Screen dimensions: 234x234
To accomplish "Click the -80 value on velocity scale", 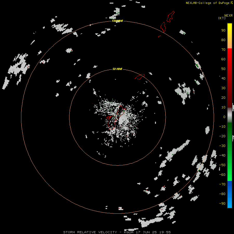I will click(222, 194).
